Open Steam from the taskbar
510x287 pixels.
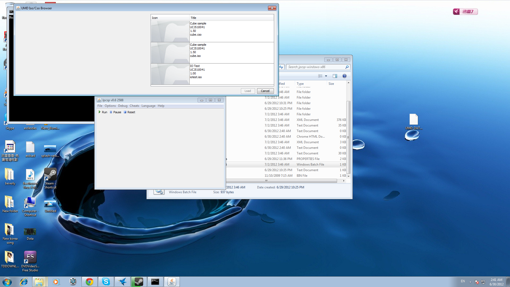point(139,282)
